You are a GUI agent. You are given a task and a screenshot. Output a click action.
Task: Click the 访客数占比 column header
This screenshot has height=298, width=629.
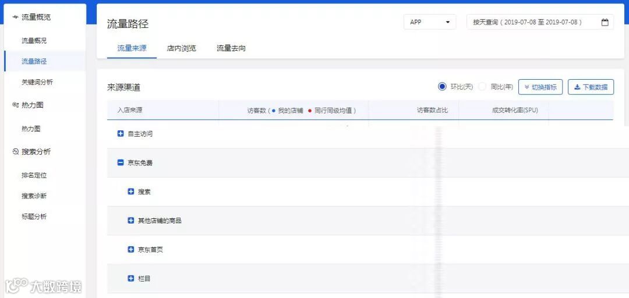click(x=432, y=110)
